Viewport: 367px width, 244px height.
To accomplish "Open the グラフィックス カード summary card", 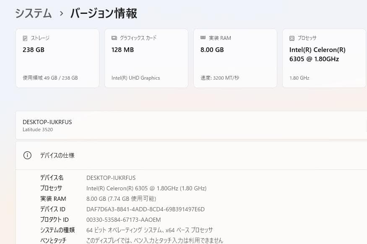I will click(146, 58).
